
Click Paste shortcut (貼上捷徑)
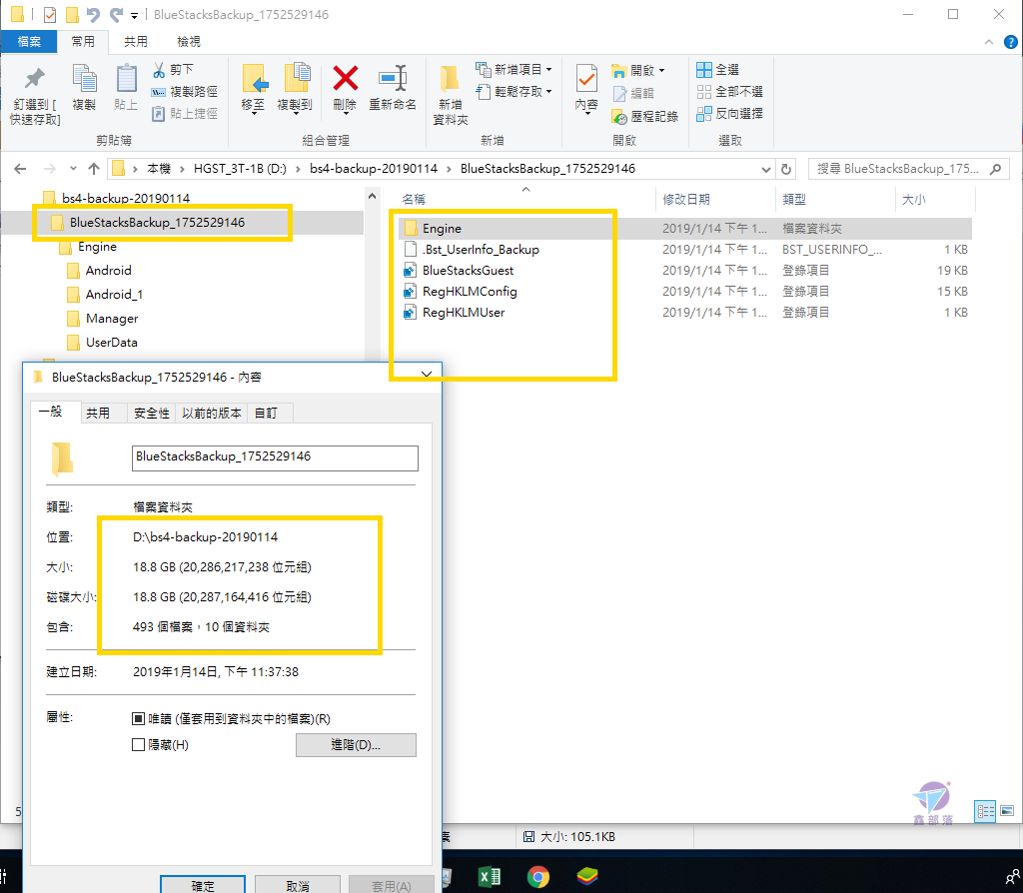185,114
